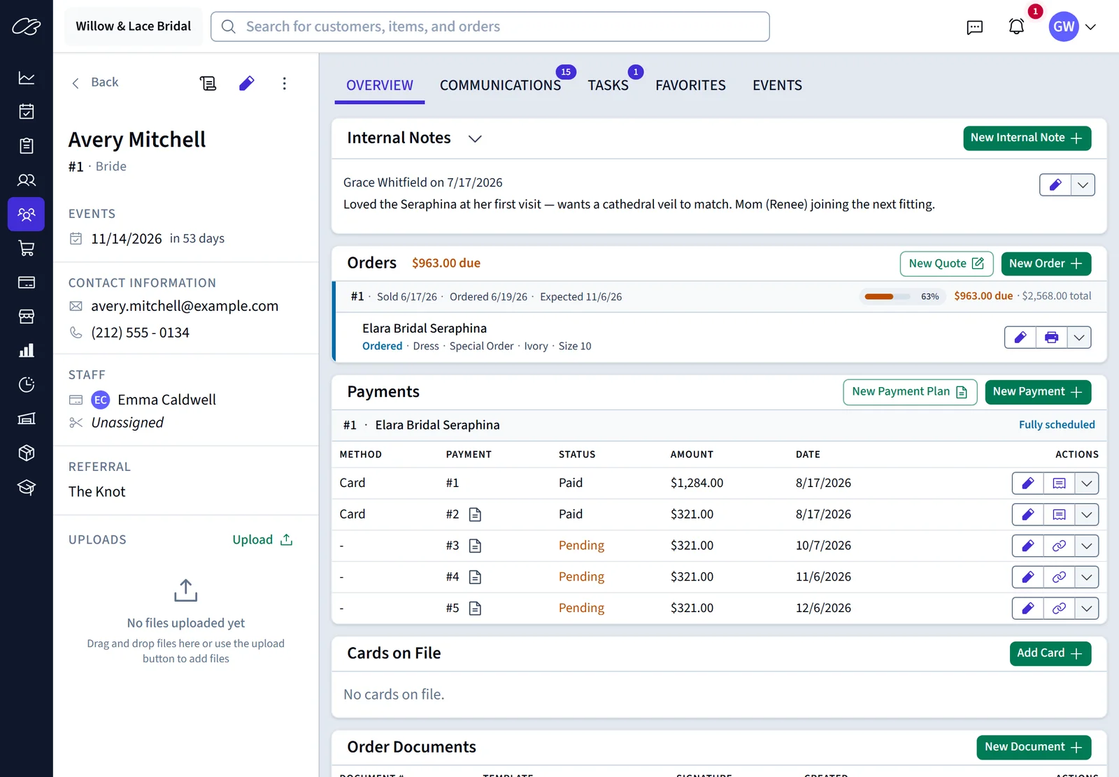Open the chat messages icon
Screen dimensions: 1119x777
tap(975, 27)
